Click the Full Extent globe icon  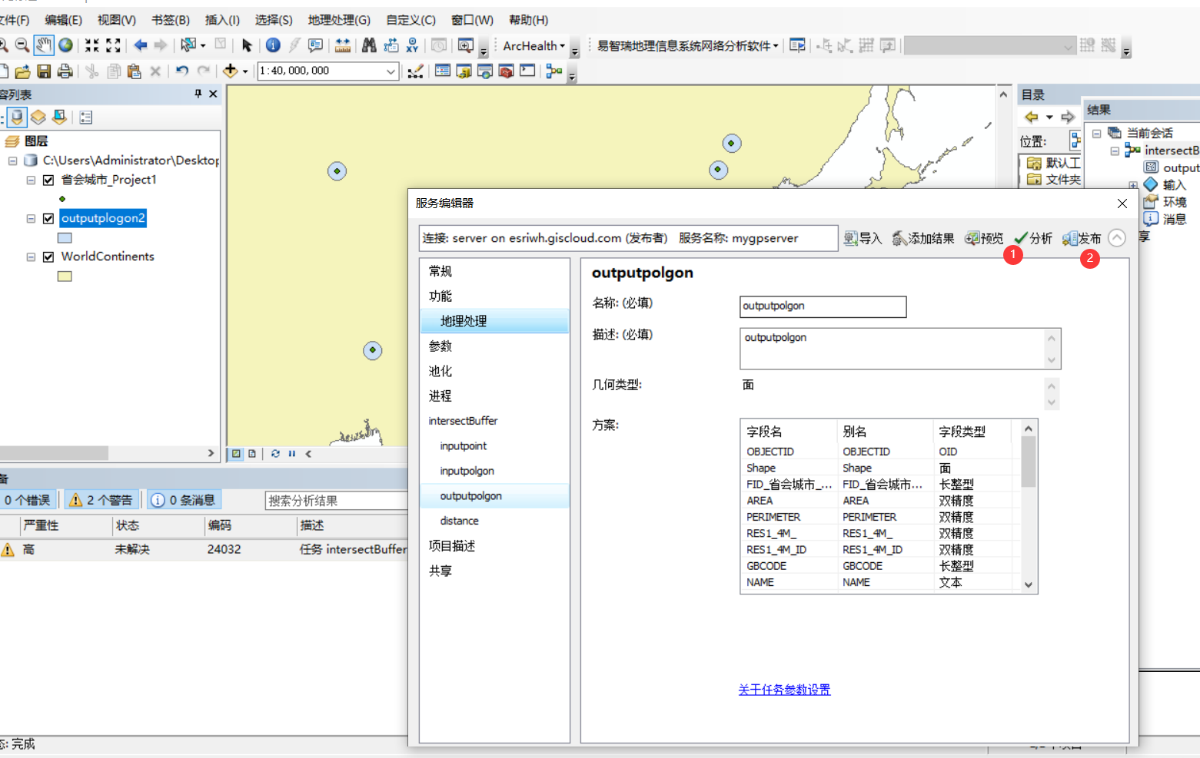(65, 45)
